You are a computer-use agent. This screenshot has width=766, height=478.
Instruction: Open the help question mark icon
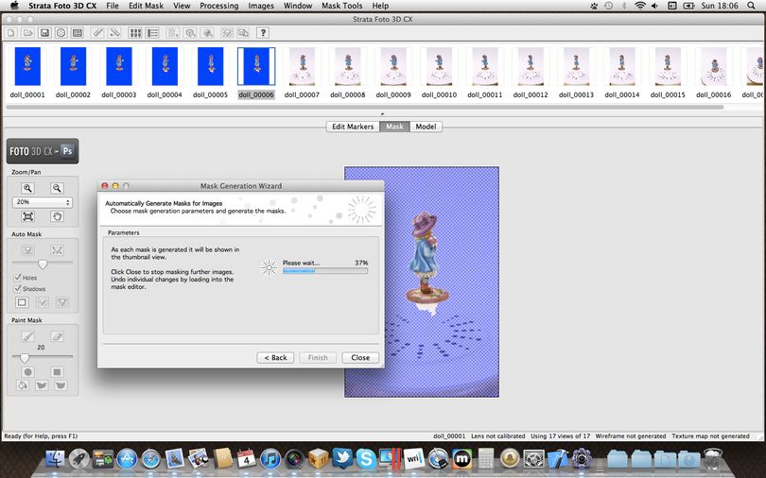coord(263,33)
